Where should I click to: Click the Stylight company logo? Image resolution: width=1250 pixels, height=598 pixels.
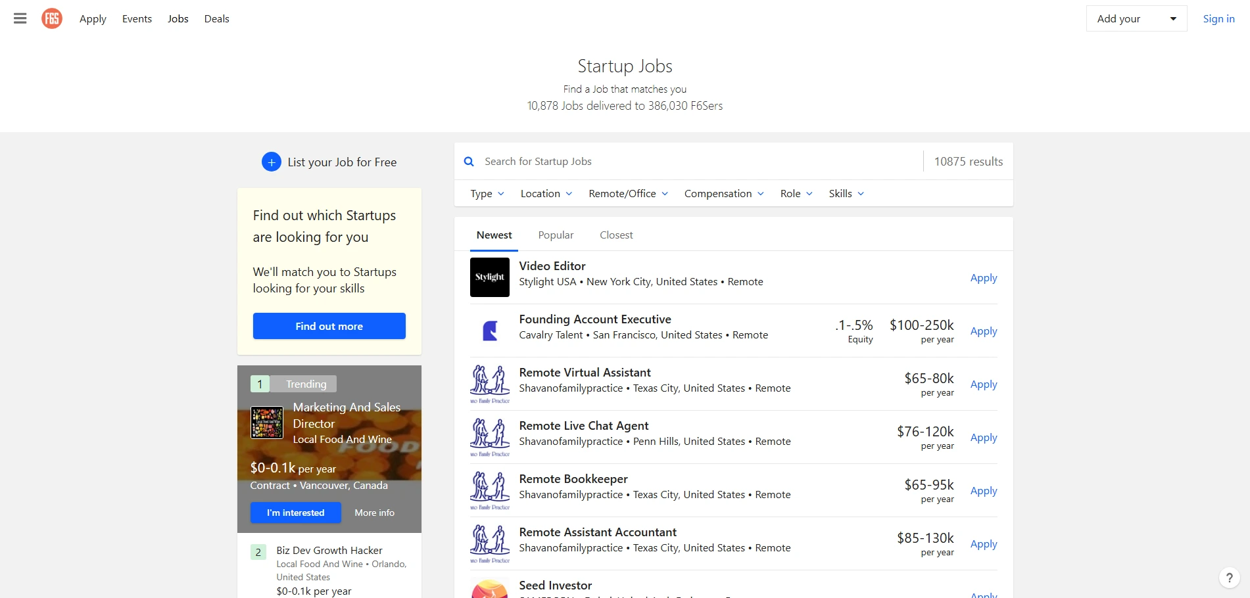[x=490, y=277]
